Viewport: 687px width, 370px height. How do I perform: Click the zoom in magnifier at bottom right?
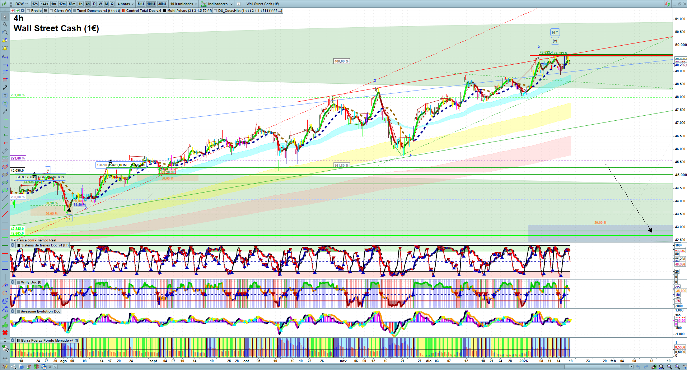pos(677,367)
